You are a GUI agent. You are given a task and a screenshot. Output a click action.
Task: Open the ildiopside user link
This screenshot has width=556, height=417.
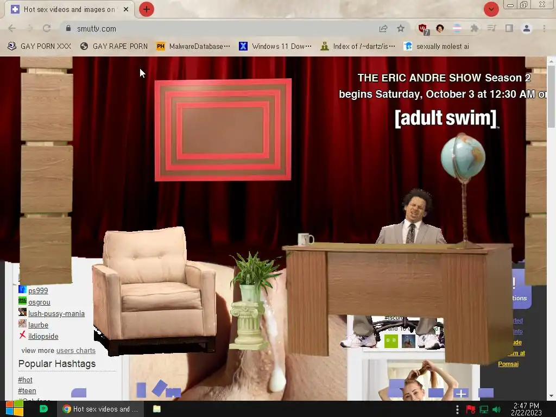[43, 336]
